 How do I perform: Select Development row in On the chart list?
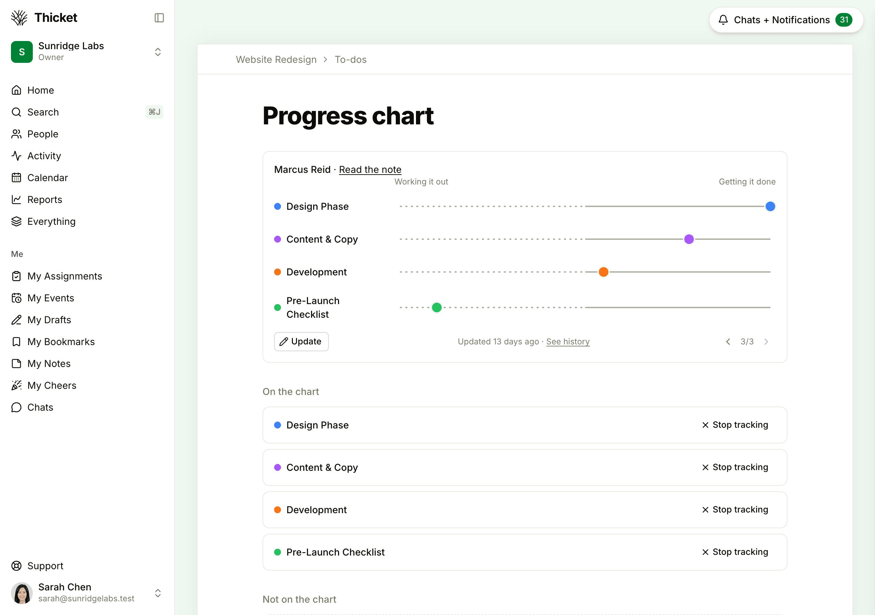pos(524,509)
